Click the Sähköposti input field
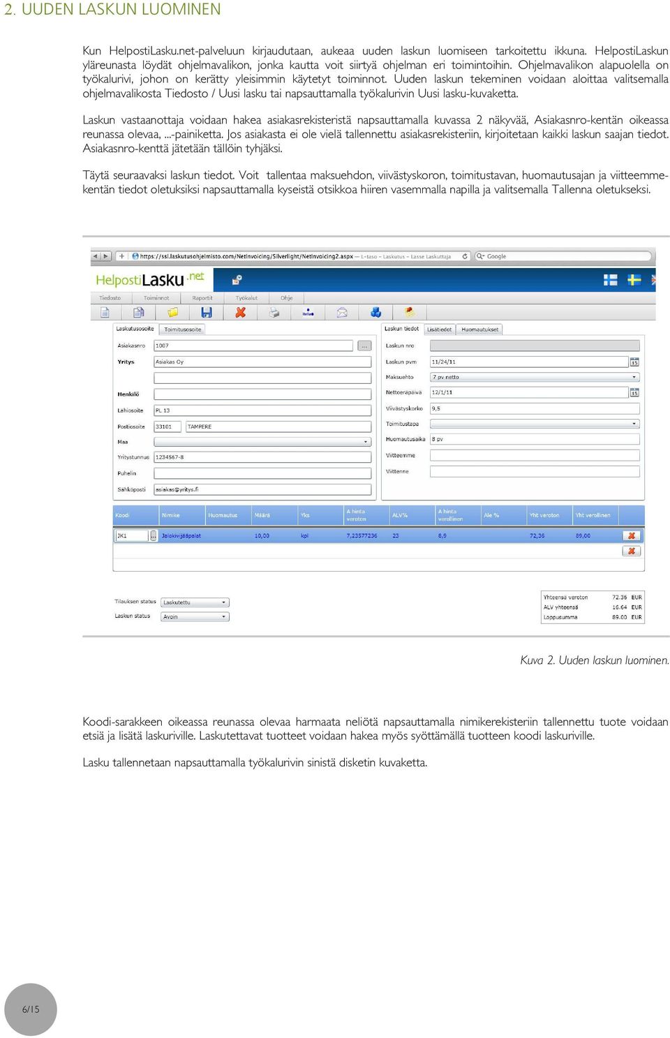Viewport: 670px width, 1038px height. coord(262,489)
